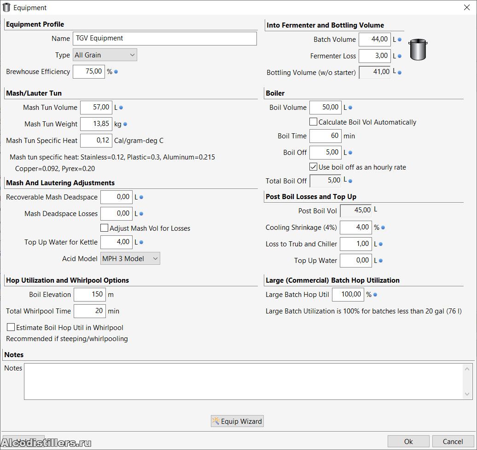Check Estimate Boil Hop Util in Whirlpool
Image resolution: width=477 pixels, height=450 pixels.
coord(11,328)
